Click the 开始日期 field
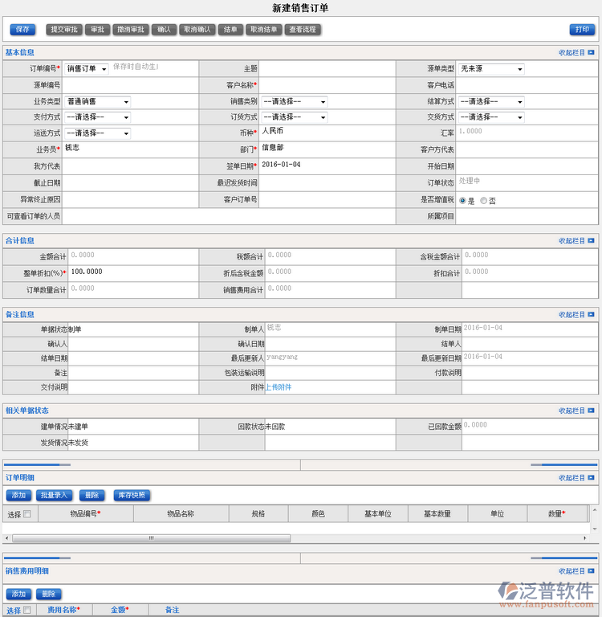Image resolution: width=602 pixels, height=617 pixels. pos(527,166)
